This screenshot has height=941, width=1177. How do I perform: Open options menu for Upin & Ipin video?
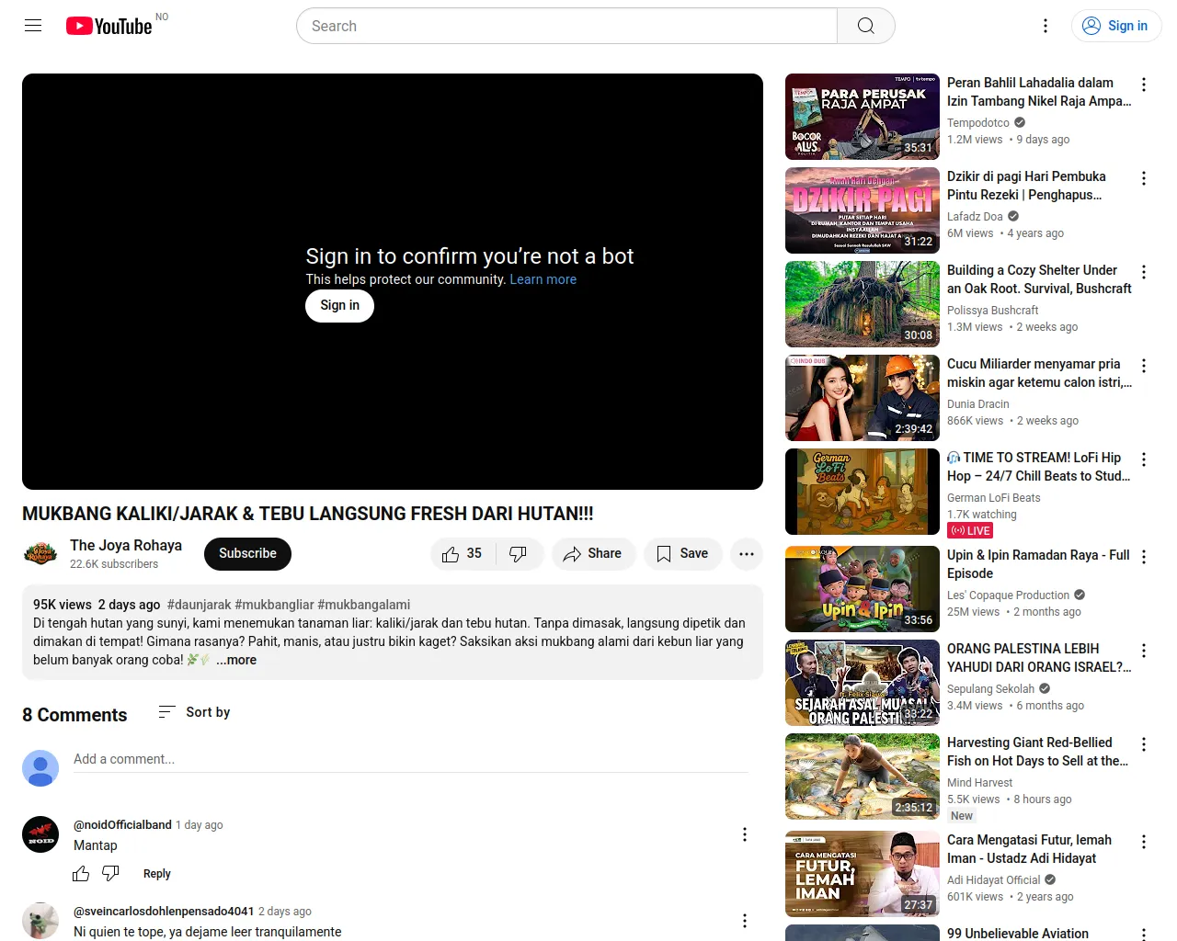[x=1144, y=557]
